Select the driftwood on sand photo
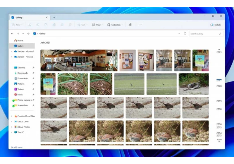 [x=194, y=84]
